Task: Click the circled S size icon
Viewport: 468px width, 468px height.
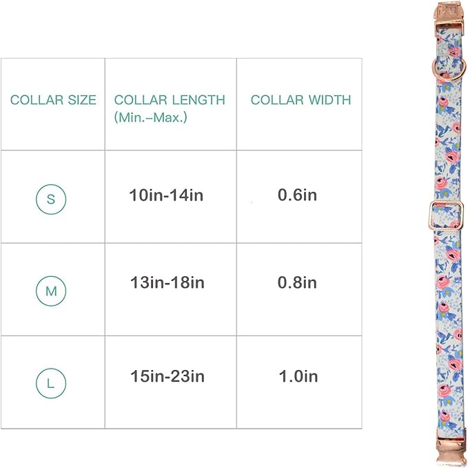Action: click(50, 199)
